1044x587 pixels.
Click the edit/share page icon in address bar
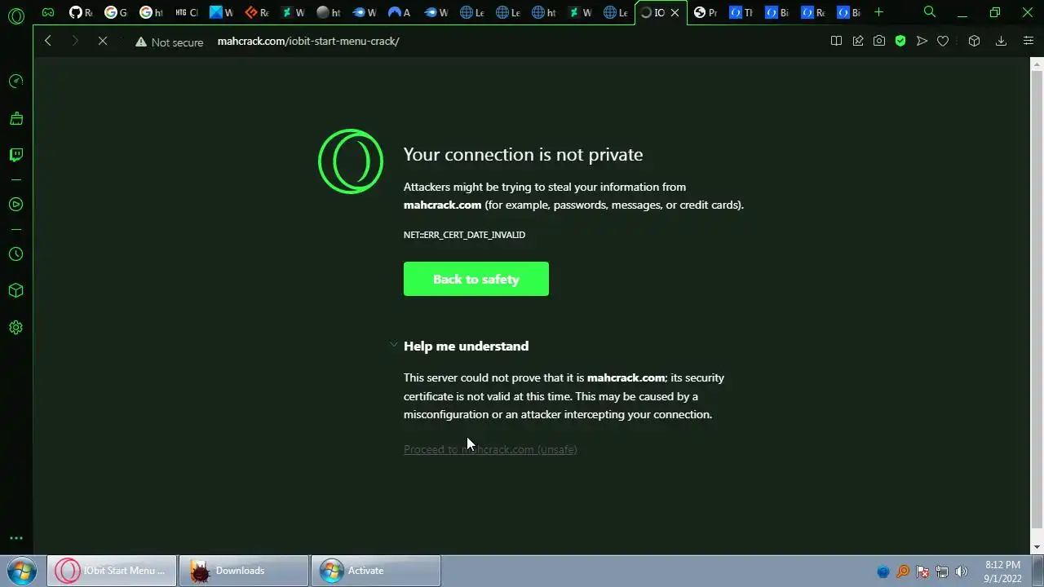[858, 41]
